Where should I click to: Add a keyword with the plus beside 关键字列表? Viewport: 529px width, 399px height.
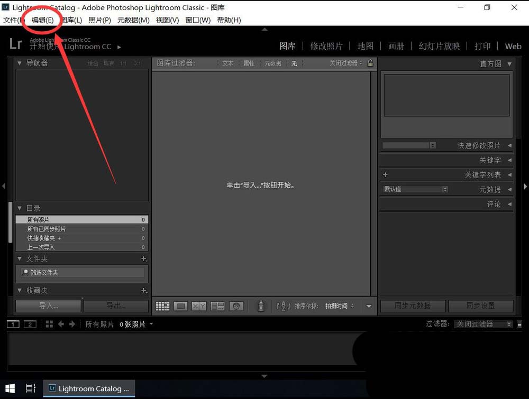pos(385,174)
